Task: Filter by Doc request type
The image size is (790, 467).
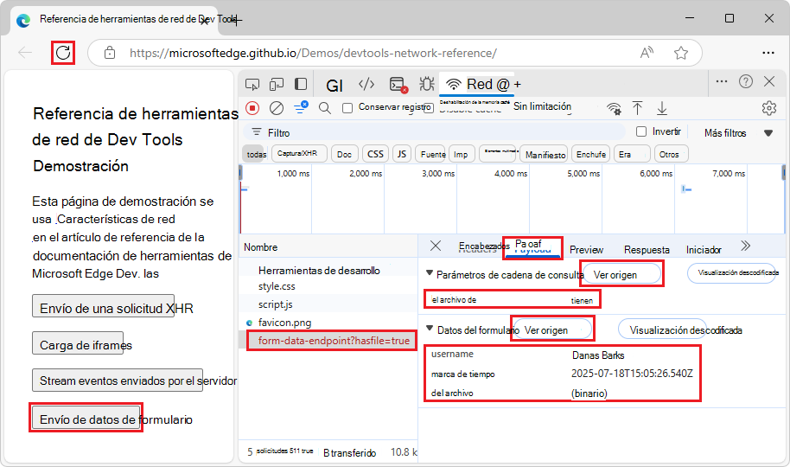Action: [345, 154]
